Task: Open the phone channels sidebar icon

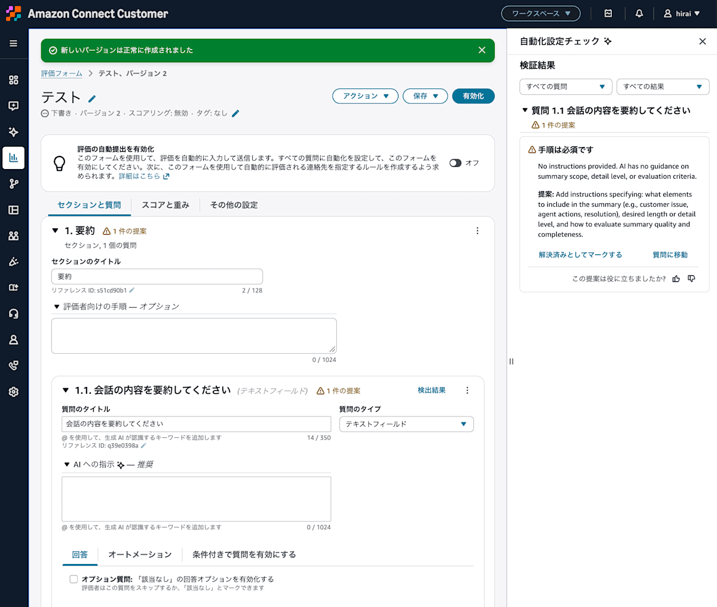Action: tap(13, 366)
